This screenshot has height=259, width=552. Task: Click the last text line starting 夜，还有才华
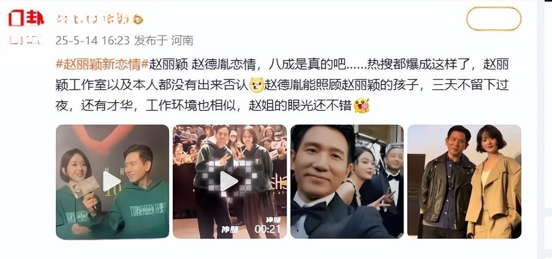[x=204, y=106]
